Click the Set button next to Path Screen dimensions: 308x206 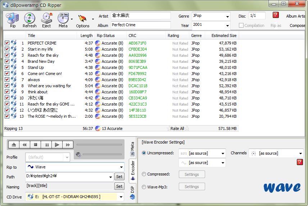pyautogui.click(x=119, y=177)
